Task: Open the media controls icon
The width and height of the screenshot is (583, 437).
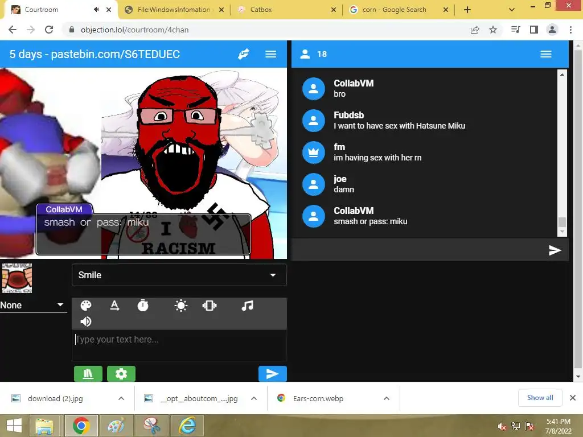Action: click(x=516, y=30)
